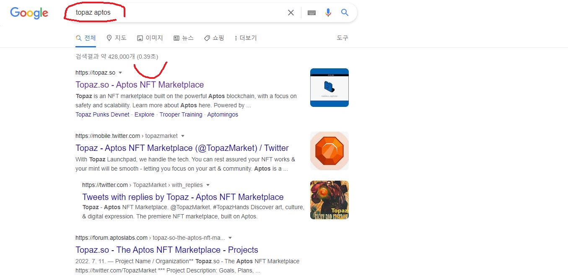The width and height of the screenshot is (568, 280).
Task: Open the Explore sitelink
Action: point(145,114)
